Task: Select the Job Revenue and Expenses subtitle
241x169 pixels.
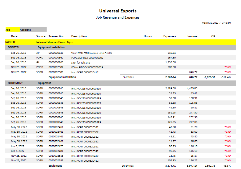Action: tap(118, 17)
